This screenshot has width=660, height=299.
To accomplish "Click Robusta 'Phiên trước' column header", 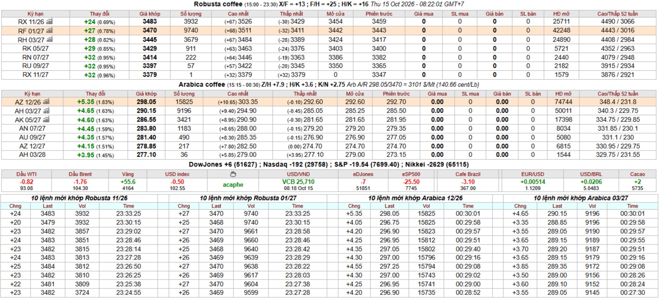I will point(379,14).
